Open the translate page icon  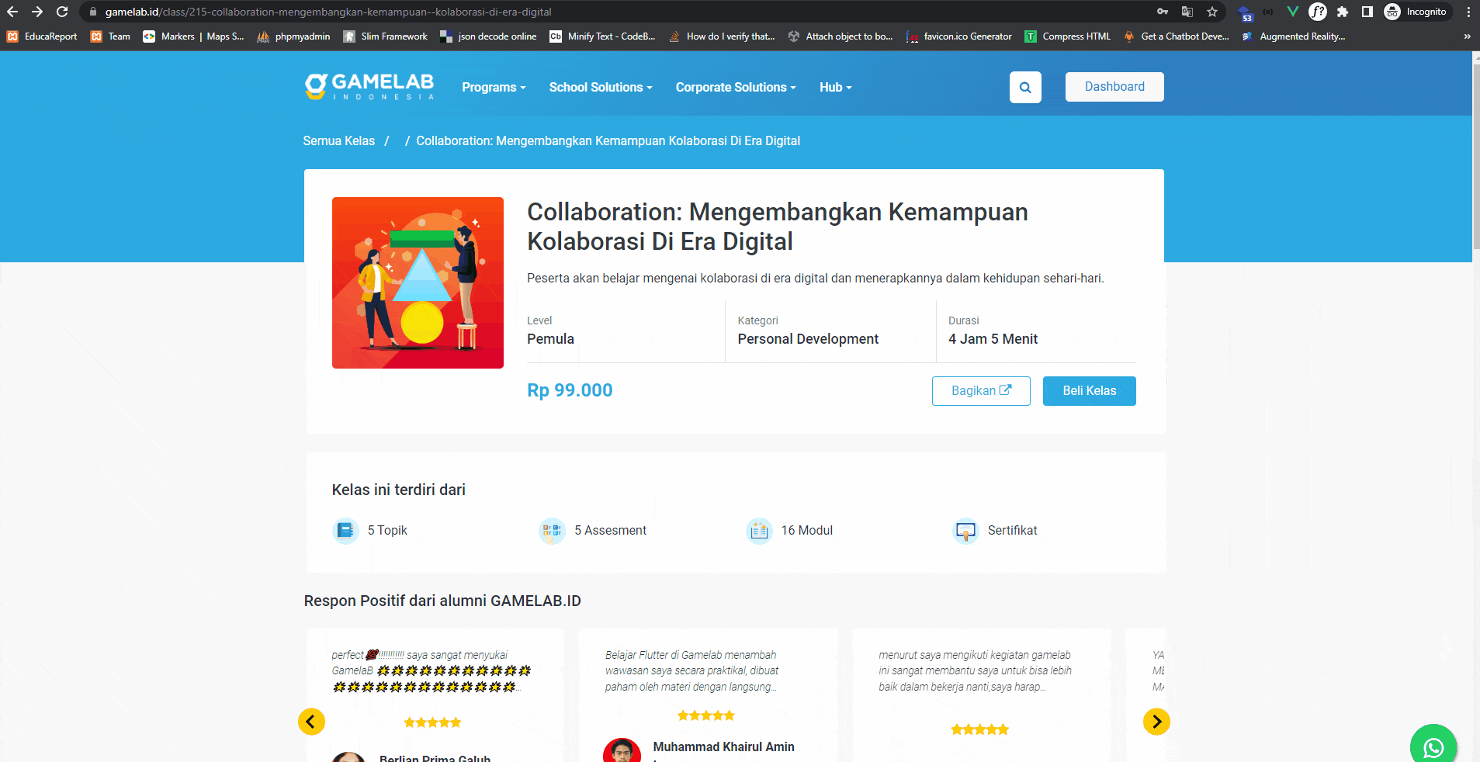click(x=1187, y=12)
